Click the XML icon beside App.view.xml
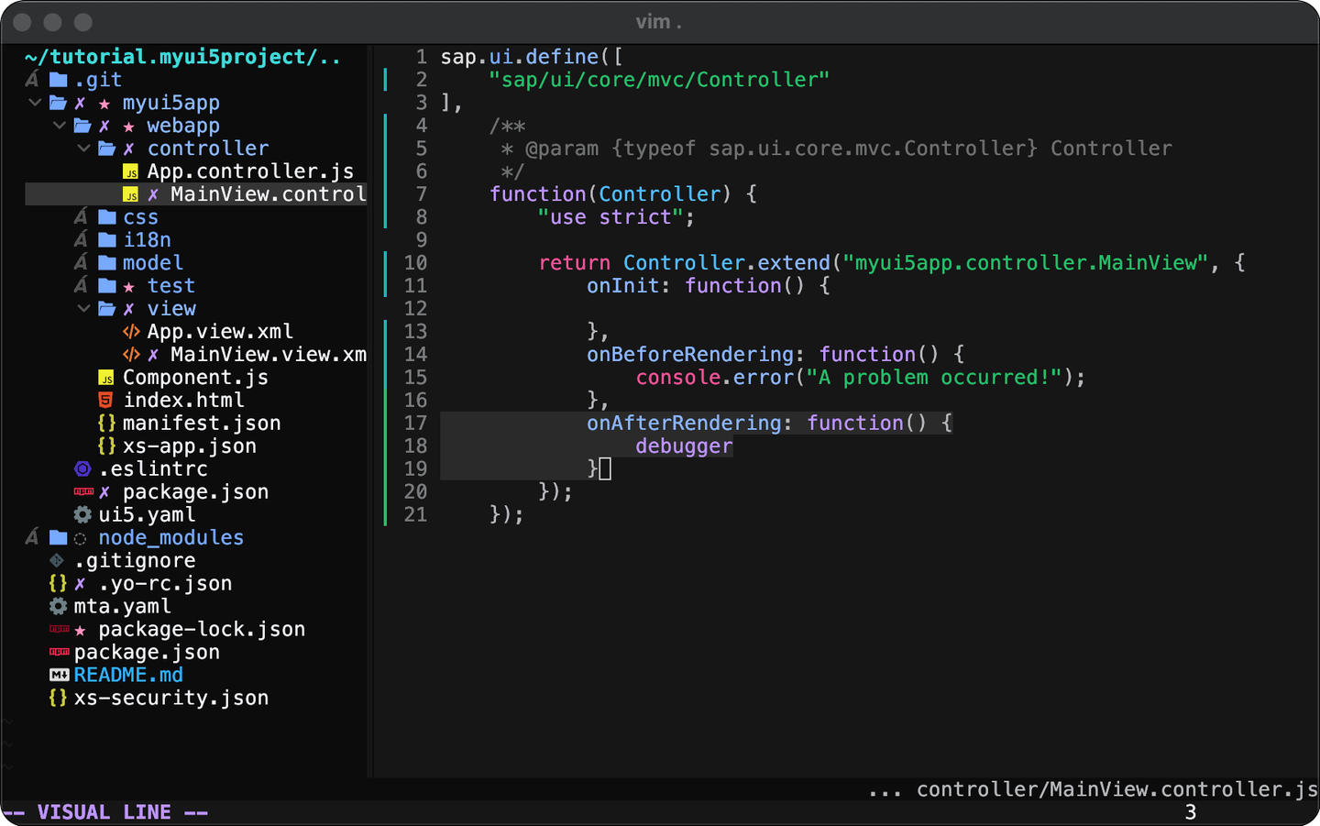Screen dimensions: 1320x826 (x=131, y=332)
